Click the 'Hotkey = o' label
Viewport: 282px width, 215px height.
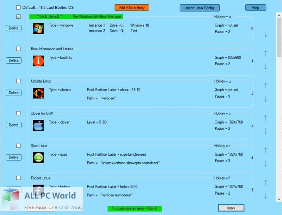point(222,113)
